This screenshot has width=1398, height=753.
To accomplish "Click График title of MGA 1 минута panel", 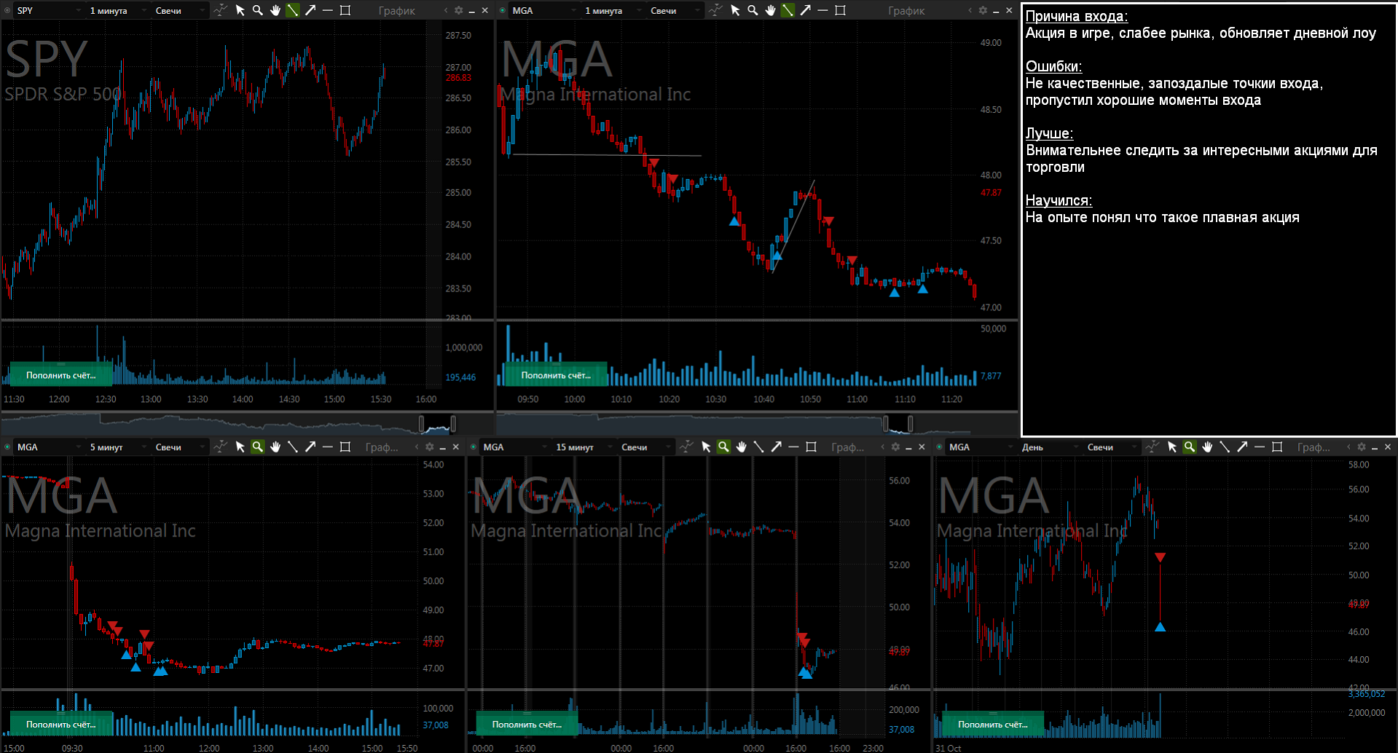I will pyautogui.click(x=906, y=10).
